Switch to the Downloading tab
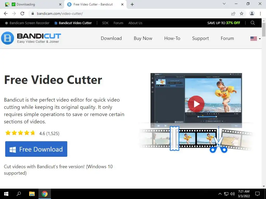The width and height of the screenshot is (266, 199). pos(32,4)
